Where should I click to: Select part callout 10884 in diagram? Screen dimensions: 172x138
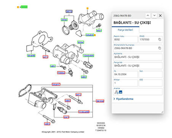[x=61, y=73]
